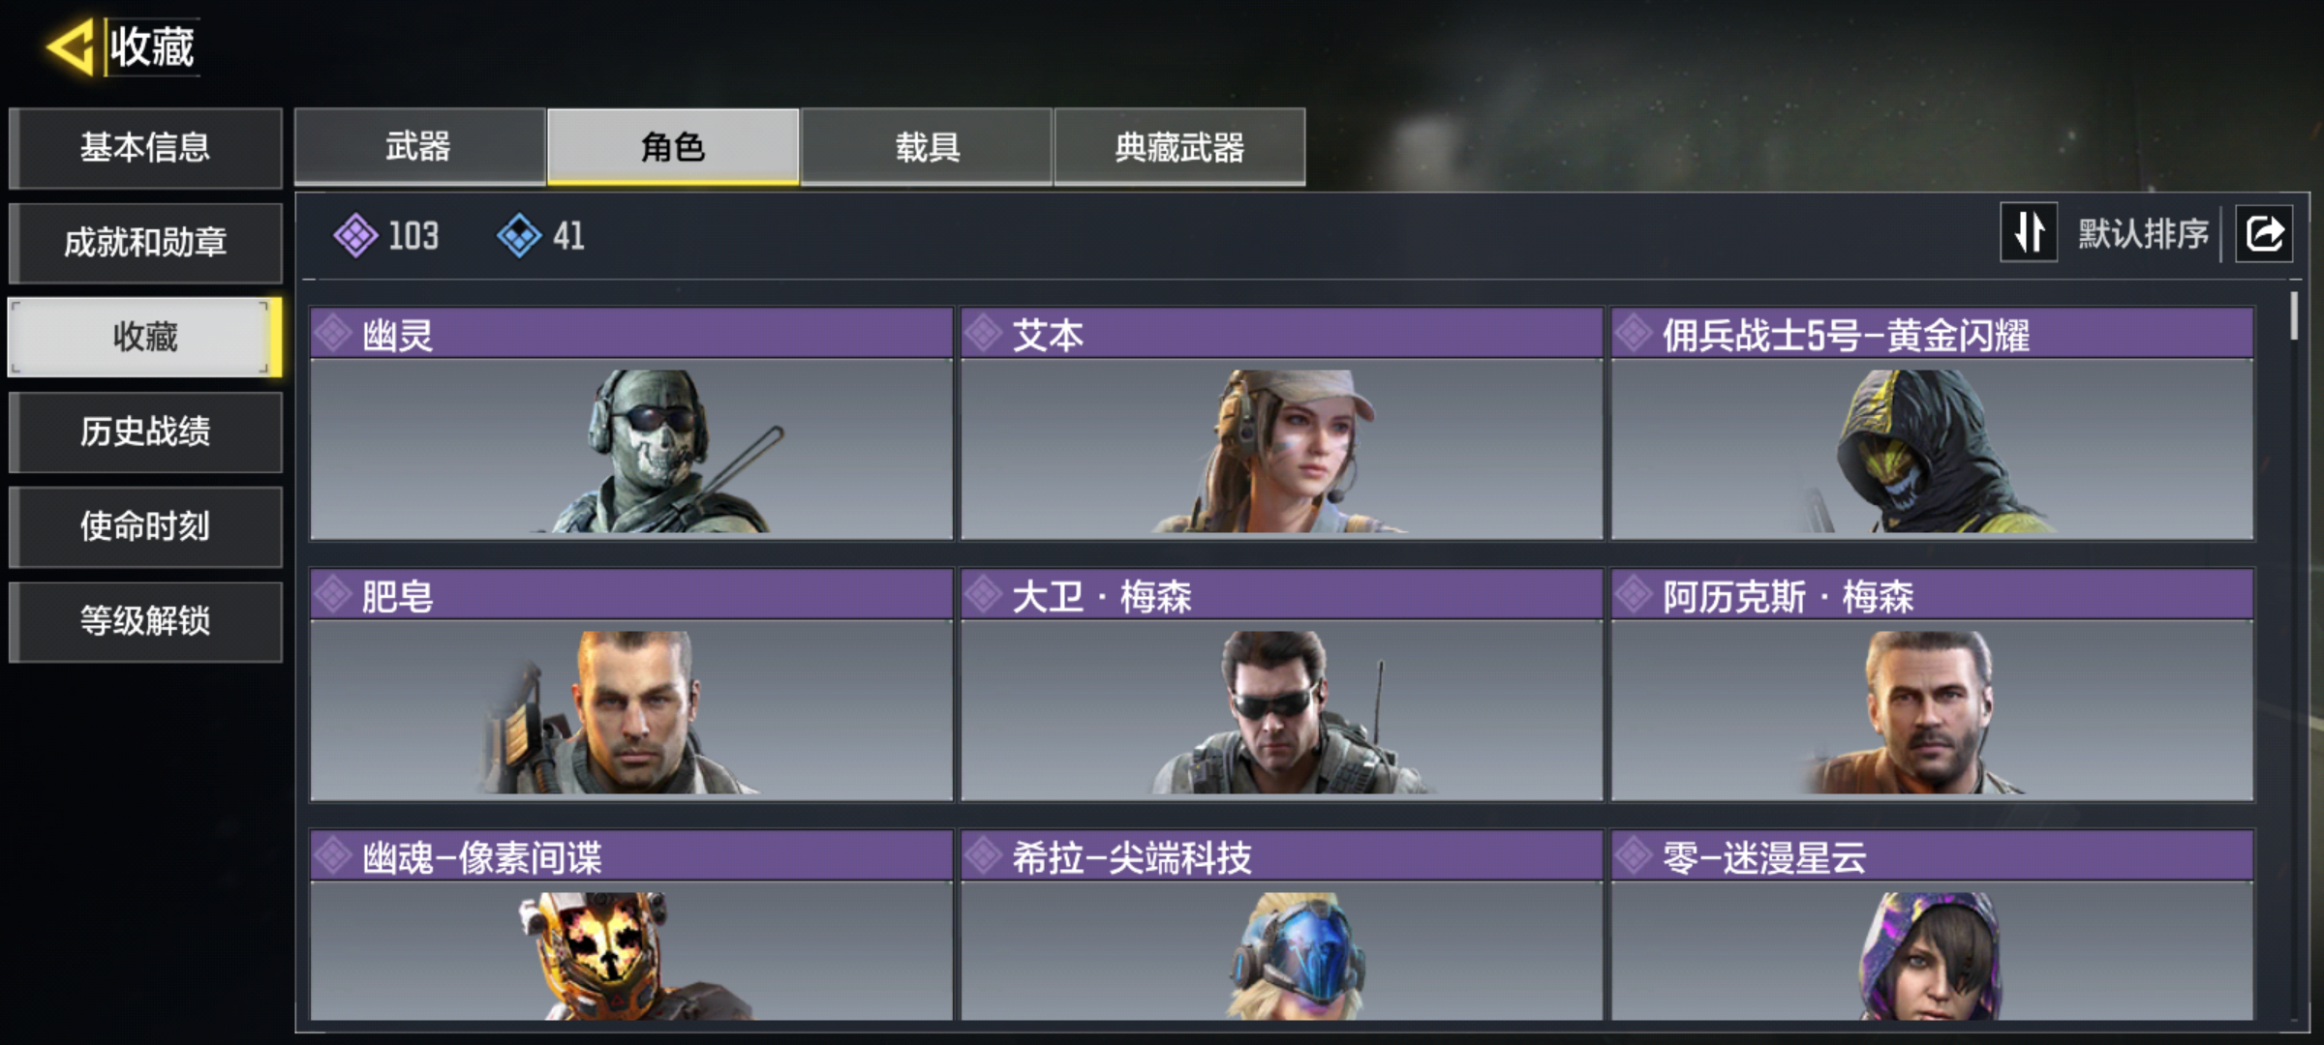Go to 历史战绩 in sidebar
This screenshot has width=2324, height=1045.
pyautogui.click(x=145, y=432)
